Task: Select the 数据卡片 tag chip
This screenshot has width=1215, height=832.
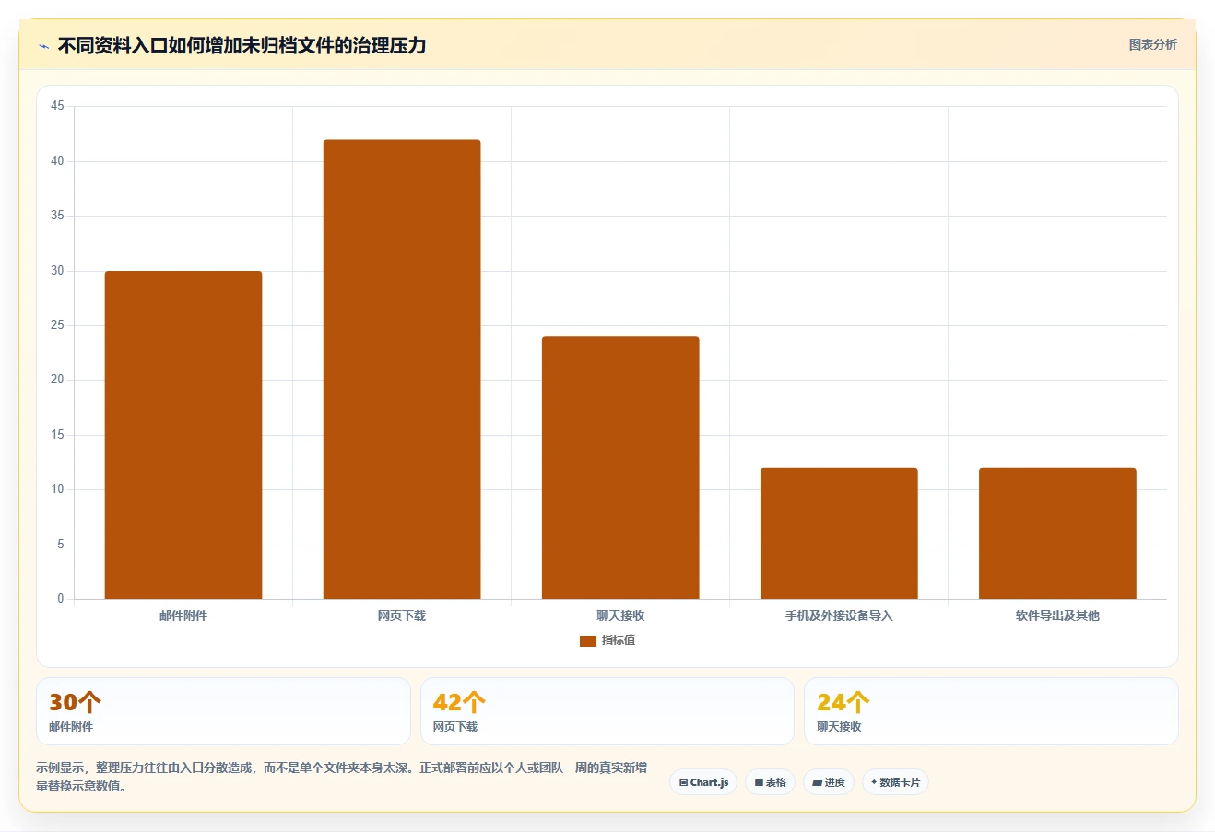Action: (895, 782)
